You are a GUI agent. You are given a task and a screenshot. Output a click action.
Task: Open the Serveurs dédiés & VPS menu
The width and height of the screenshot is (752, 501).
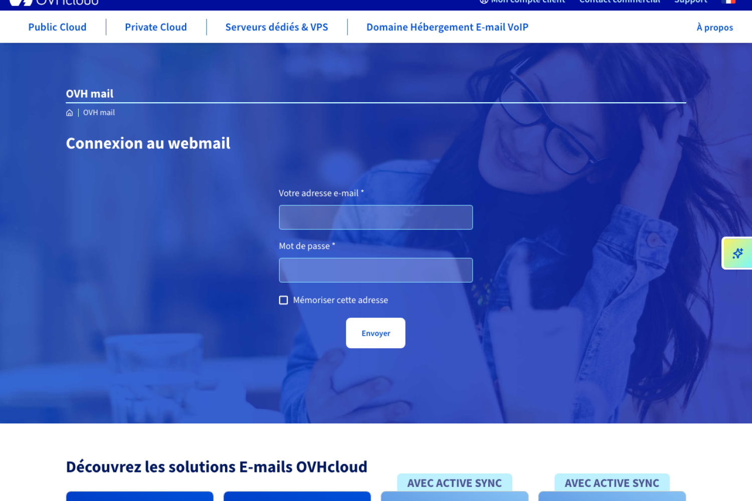pyautogui.click(x=277, y=27)
